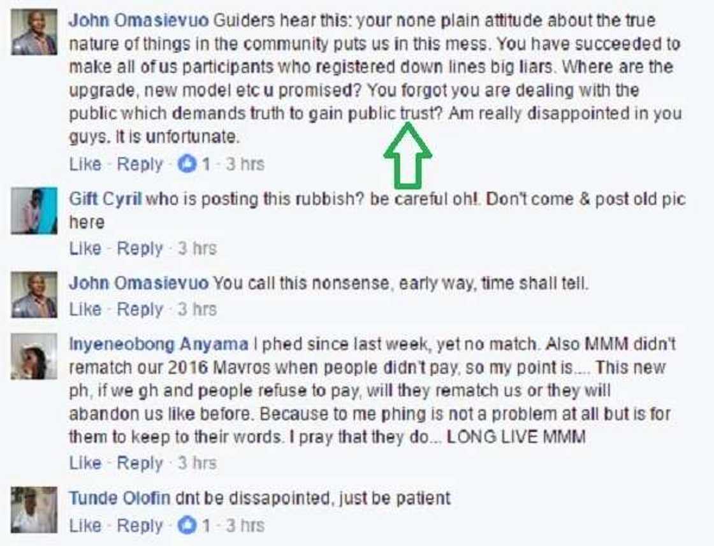The image size is (714, 546).
Task: Click the like reaction icon on John's first comment
Action: [x=187, y=164]
